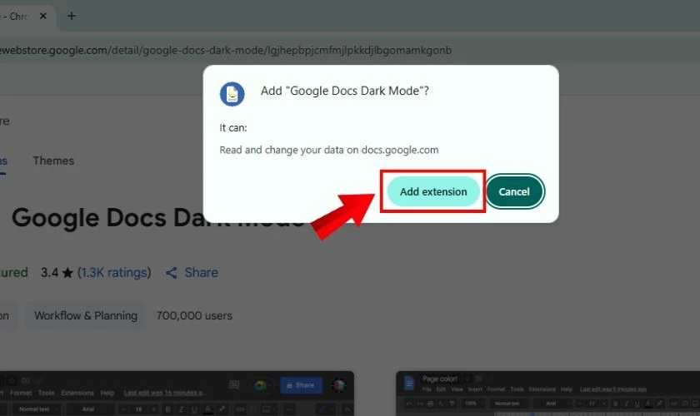The image size is (700, 416).
Task: Close the Chrome tab via X
Action: coord(43,16)
